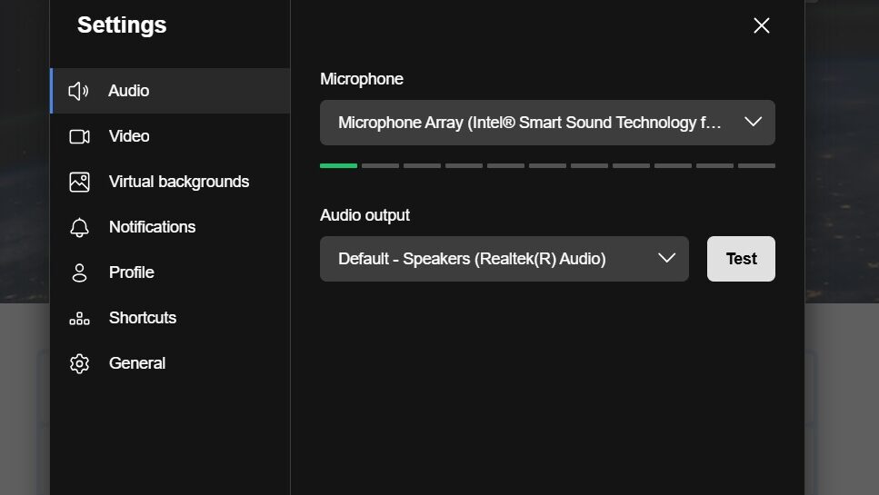The image size is (879, 495).
Task: Expand the Microphone dropdown chevron arrow
Action: coord(753,122)
